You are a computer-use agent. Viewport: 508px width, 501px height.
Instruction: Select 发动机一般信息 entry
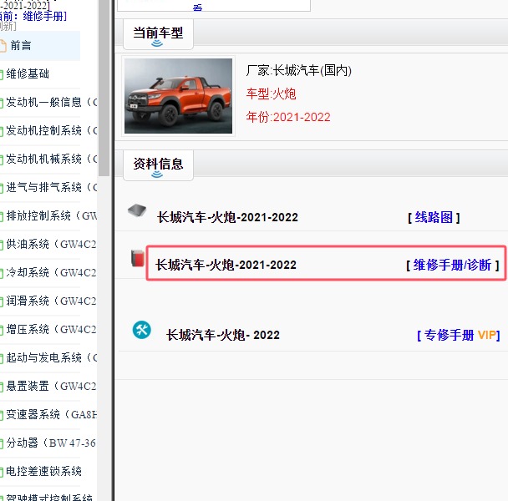pos(51,103)
